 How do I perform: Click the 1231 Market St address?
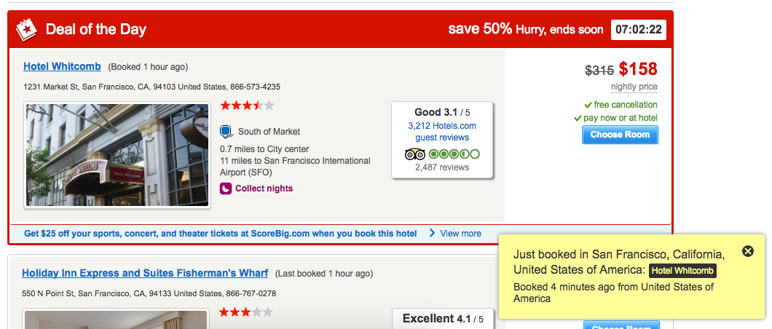(x=151, y=87)
